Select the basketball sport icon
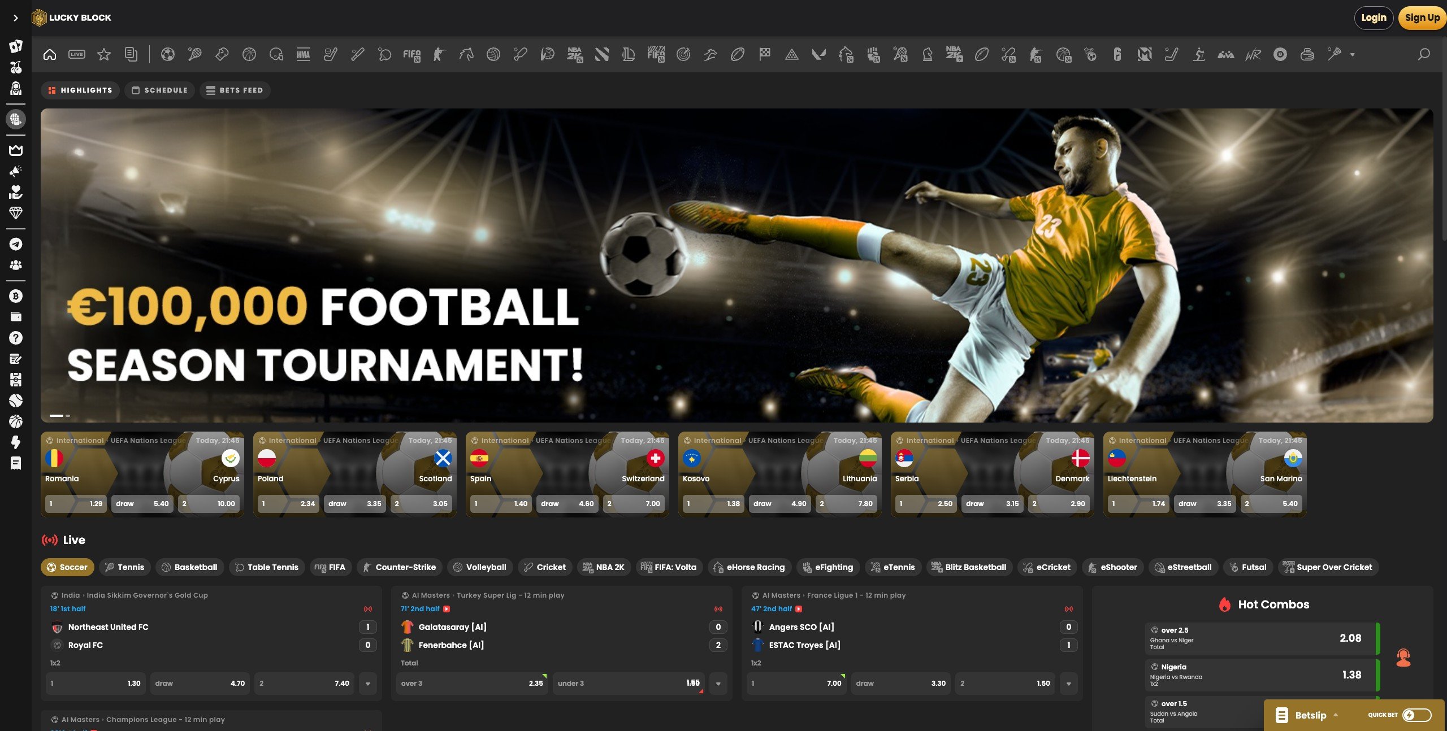1447x731 pixels. pyautogui.click(x=249, y=54)
